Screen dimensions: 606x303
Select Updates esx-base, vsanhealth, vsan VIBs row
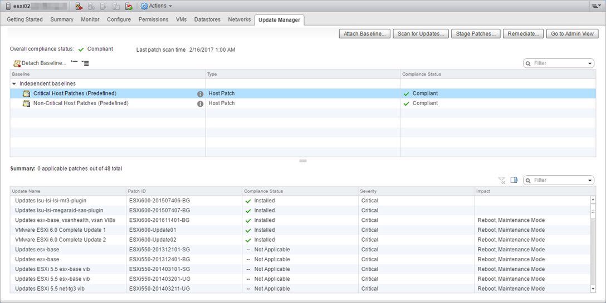tap(300, 220)
